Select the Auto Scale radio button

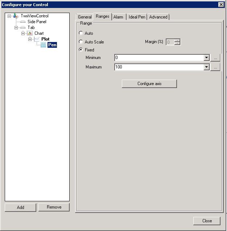[81, 42]
